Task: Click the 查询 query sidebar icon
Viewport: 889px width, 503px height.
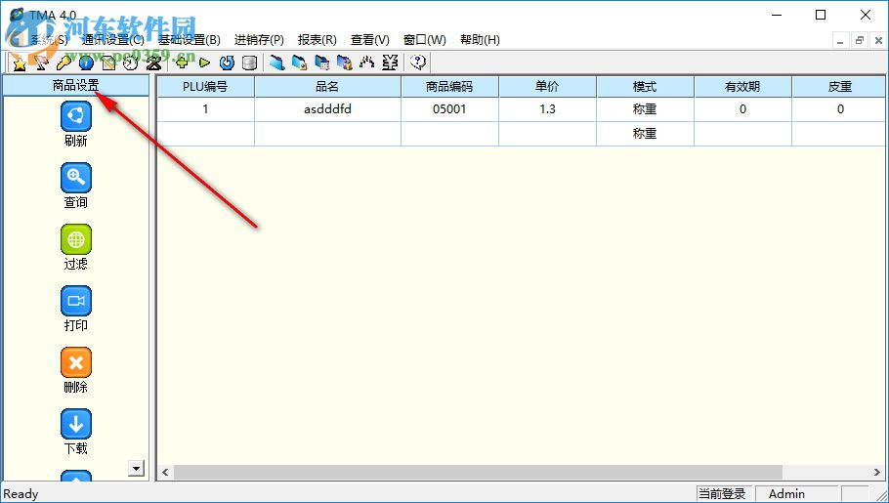Action: (x=76, y=178)
